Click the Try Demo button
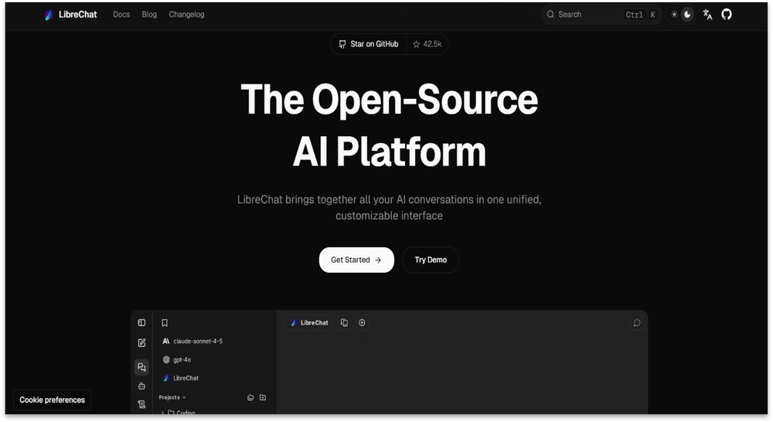 pos(431,260)
